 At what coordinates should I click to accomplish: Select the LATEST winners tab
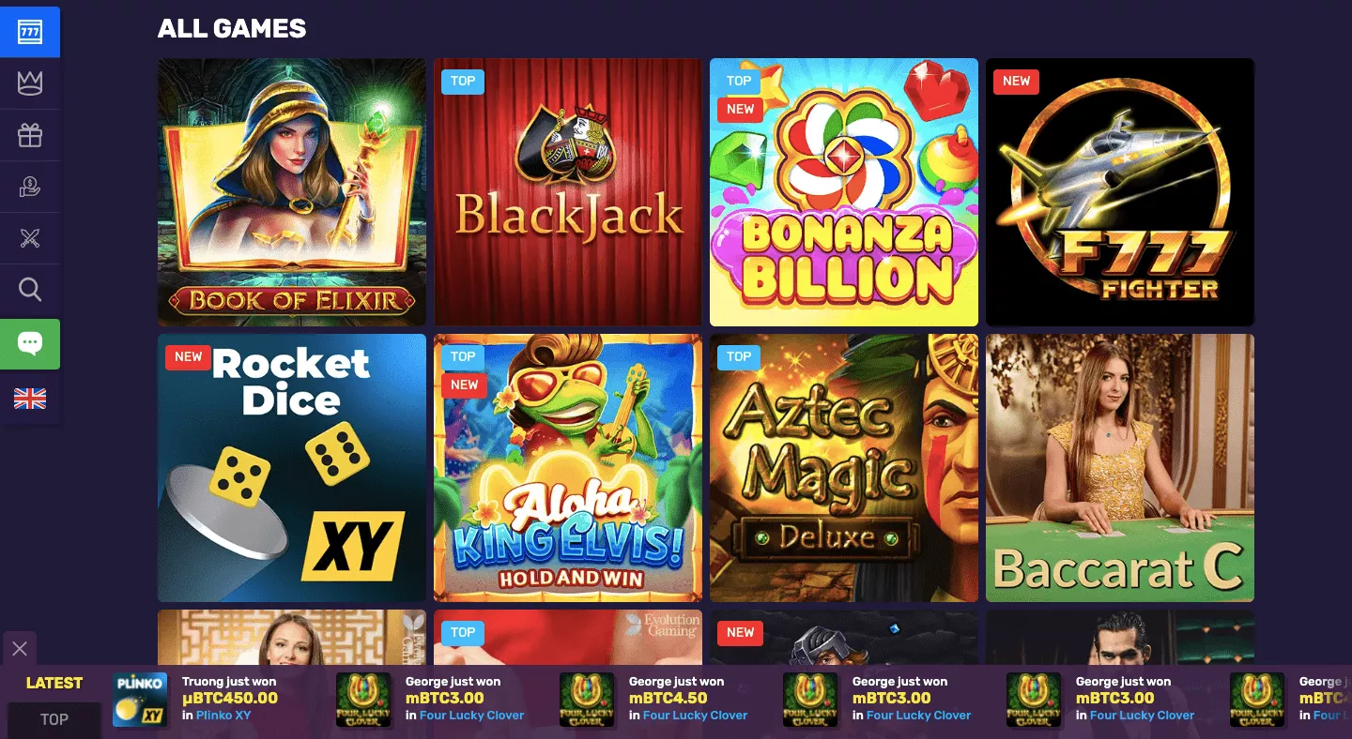[x=54, y=683]
